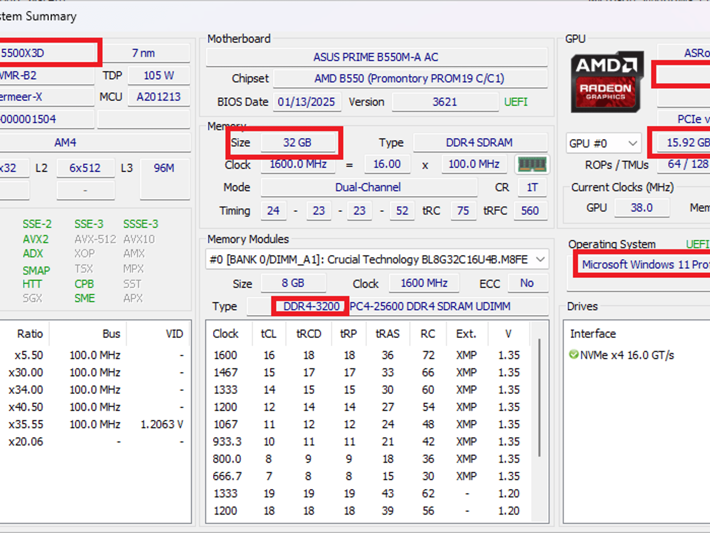Click the memory Type DDR4 SDRAM field
This screenshot has width=710, height=533.
480,143
